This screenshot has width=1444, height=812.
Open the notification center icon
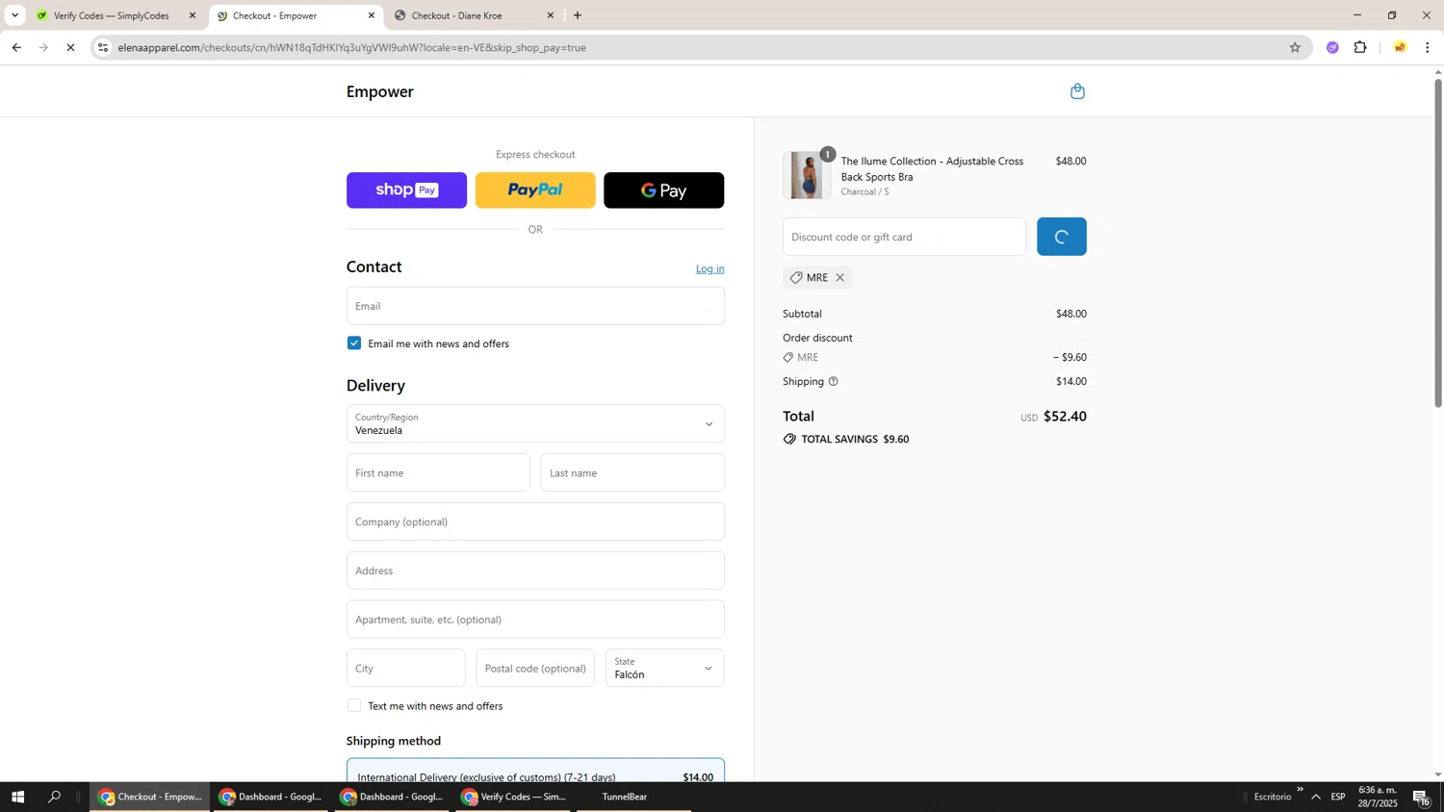[1422, 797]
